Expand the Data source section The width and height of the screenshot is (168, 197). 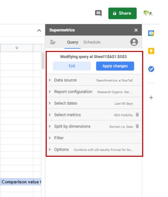[x=94, y=80]
